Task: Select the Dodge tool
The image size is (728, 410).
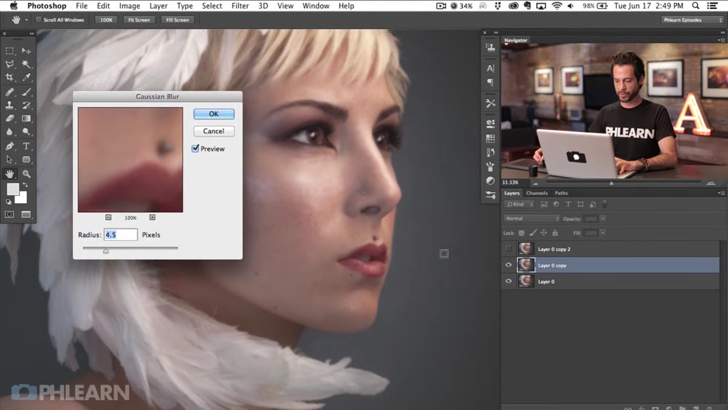Action: coord(26,131)
